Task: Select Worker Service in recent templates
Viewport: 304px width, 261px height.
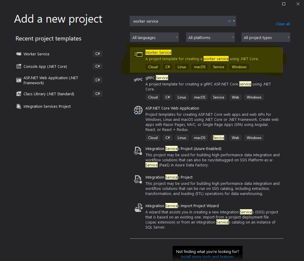Action: (x=36, y=54)
